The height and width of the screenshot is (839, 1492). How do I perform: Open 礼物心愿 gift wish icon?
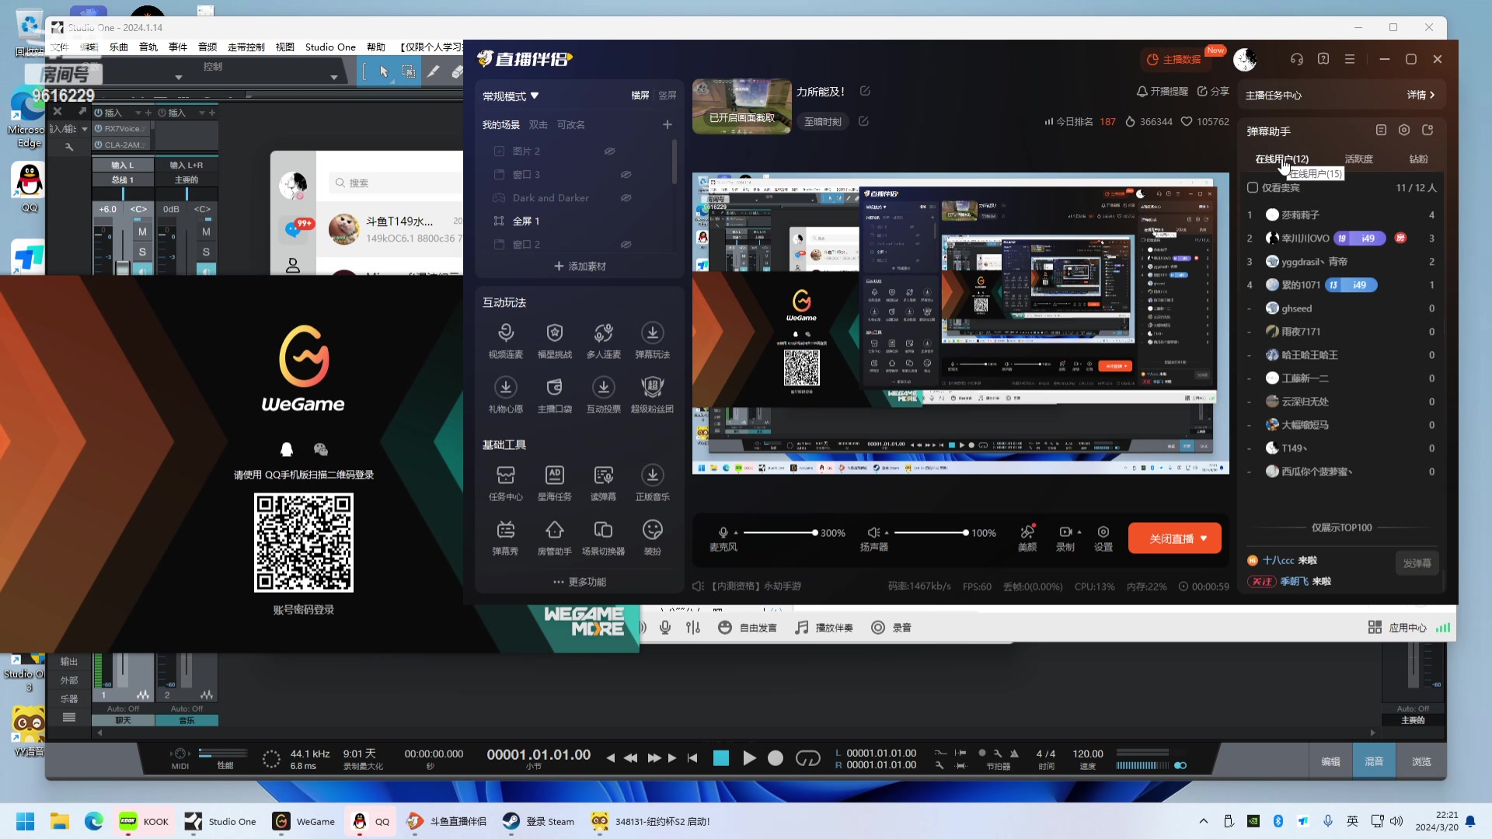pos(506,395)
